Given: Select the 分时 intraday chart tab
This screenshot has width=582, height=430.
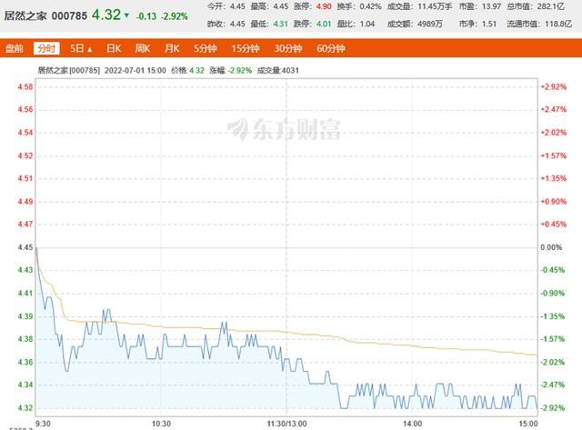Looking at the screenshot, I should (46, 48).
